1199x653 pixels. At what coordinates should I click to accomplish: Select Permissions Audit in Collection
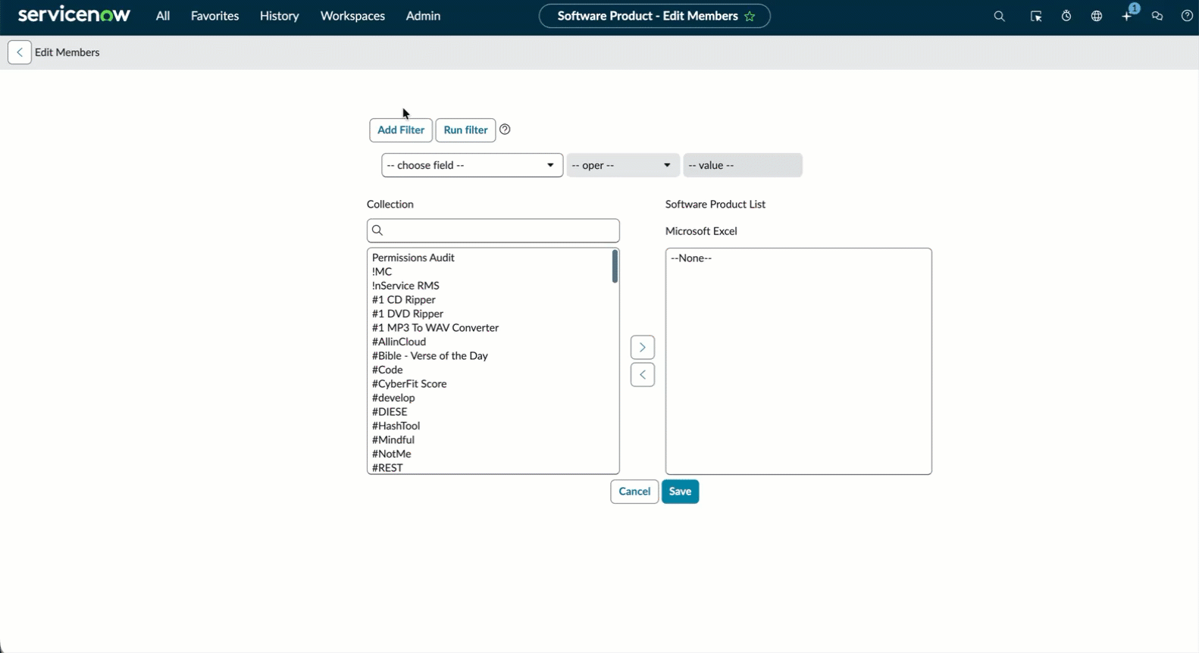(413, 258)
